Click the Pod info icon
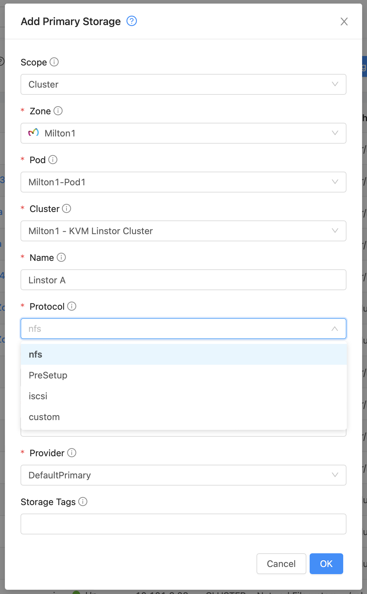 pos(53,160)
